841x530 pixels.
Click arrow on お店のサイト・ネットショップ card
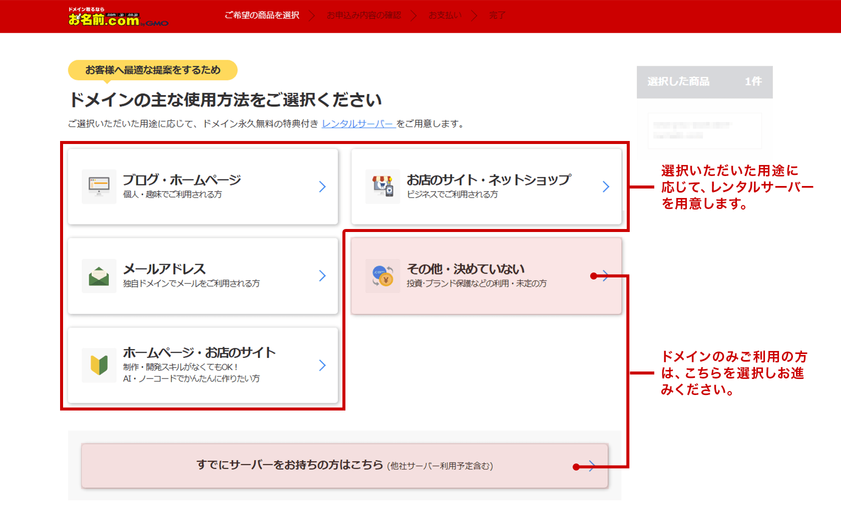606,186
